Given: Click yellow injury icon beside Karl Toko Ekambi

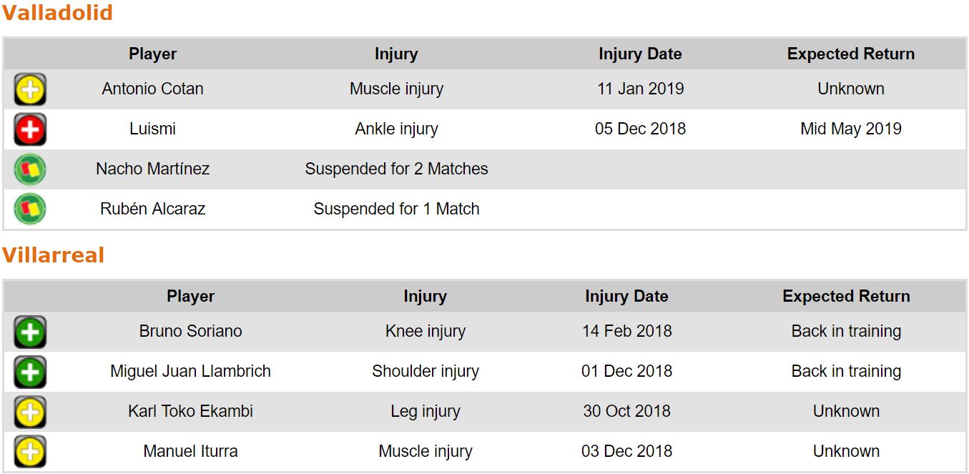Looking at the screenshot, I should click(30, 412).
